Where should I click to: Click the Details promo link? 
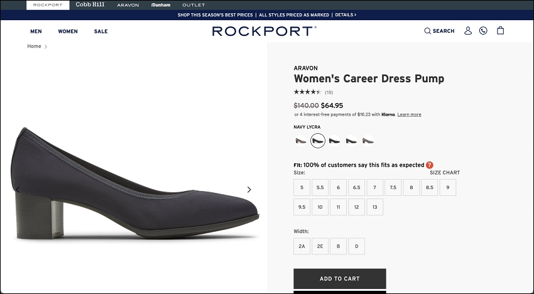346,15
